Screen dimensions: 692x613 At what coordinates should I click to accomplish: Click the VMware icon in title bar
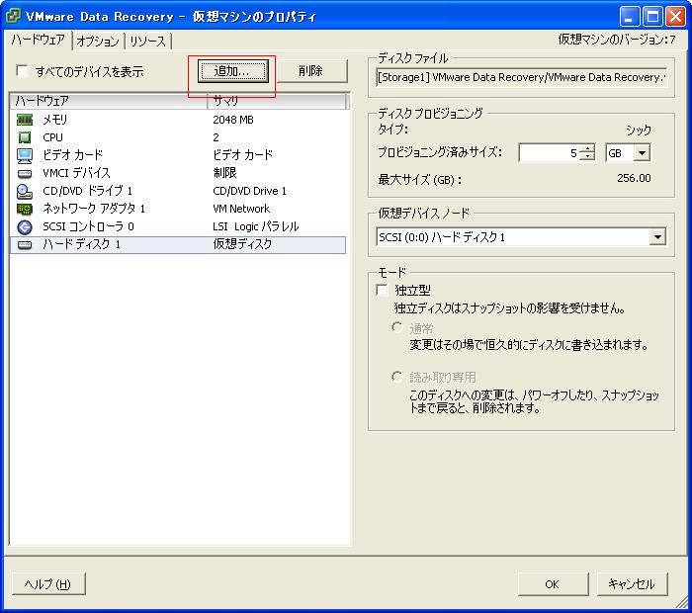coord(13,16)
